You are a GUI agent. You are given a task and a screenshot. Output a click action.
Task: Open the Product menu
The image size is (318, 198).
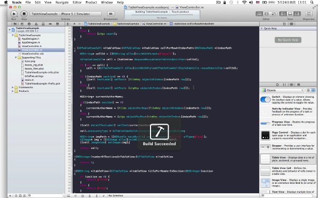(x=91, y=3)
